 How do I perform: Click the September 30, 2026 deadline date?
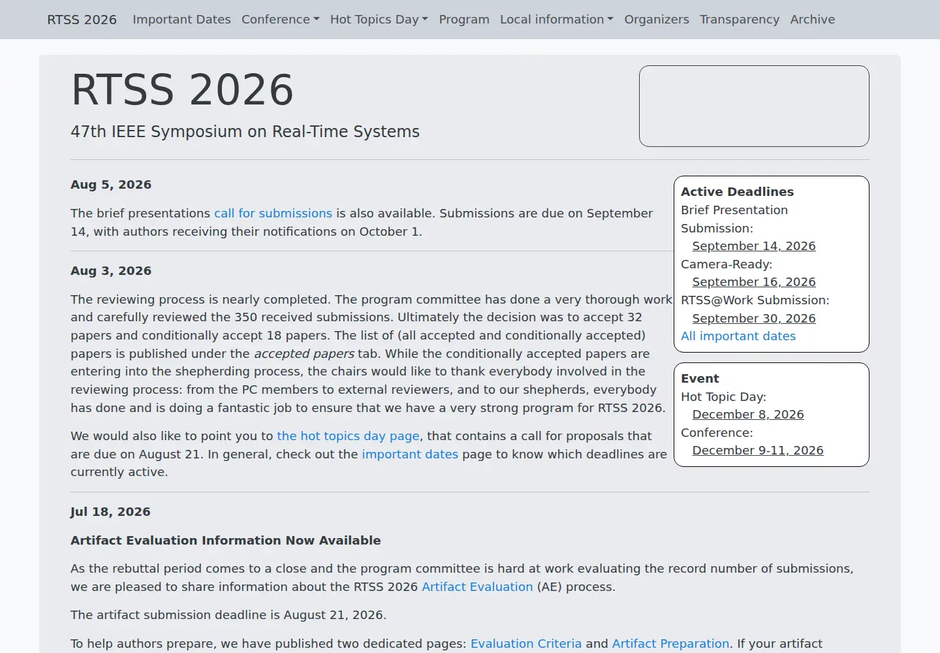[x=754, y=319]
